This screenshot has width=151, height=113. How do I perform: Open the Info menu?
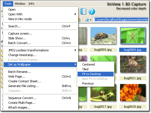(31, 4)
